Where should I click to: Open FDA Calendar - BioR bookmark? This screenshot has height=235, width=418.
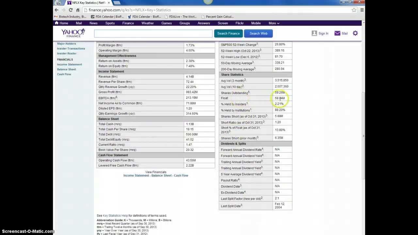pos(144,17)
